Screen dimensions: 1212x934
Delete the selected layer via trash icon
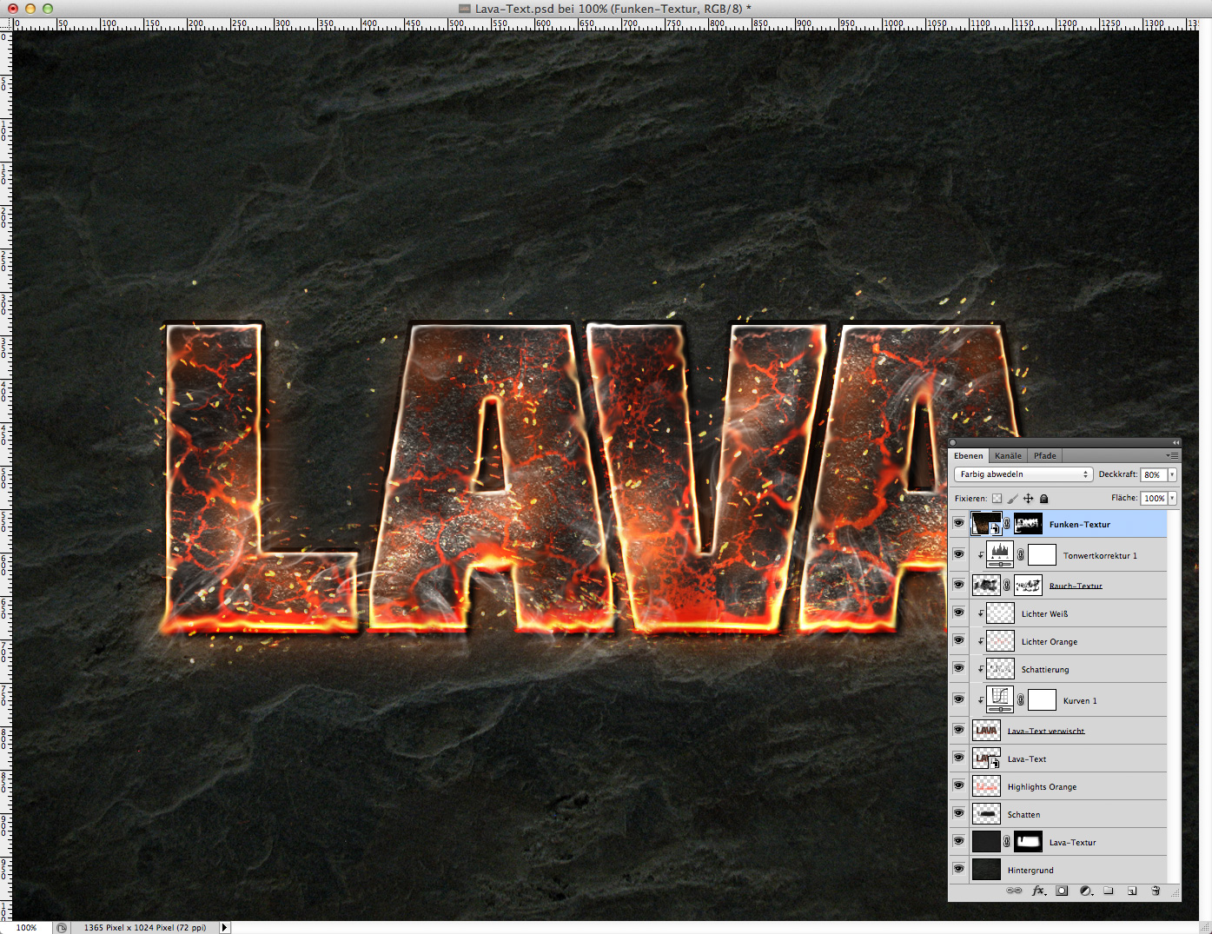pos(1156,891)
